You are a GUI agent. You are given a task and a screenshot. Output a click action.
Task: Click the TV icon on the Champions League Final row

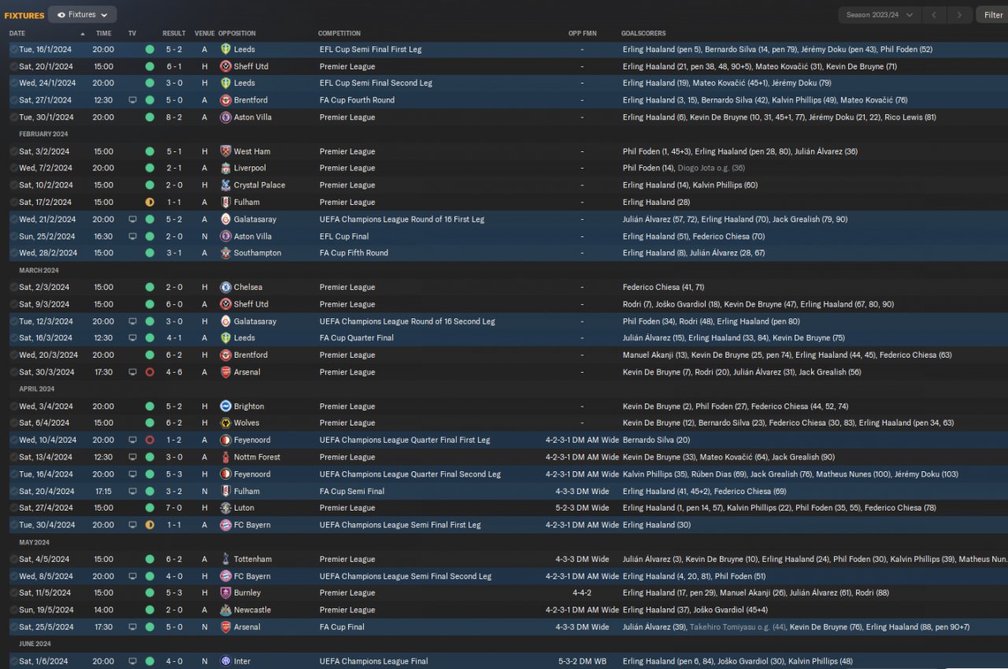click(x=132, y=661)
